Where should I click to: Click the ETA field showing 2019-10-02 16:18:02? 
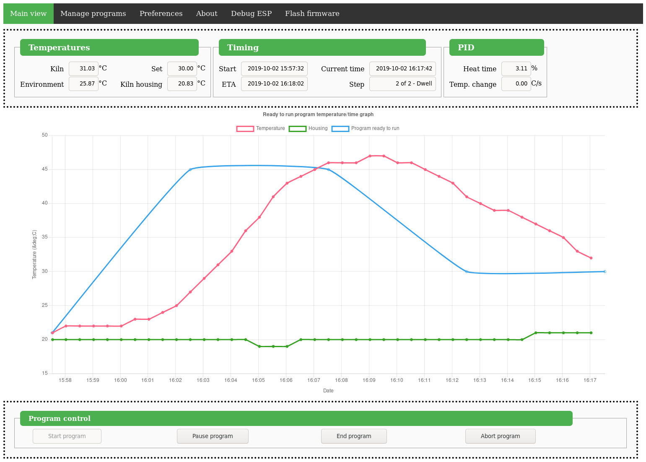pos(274,84)
